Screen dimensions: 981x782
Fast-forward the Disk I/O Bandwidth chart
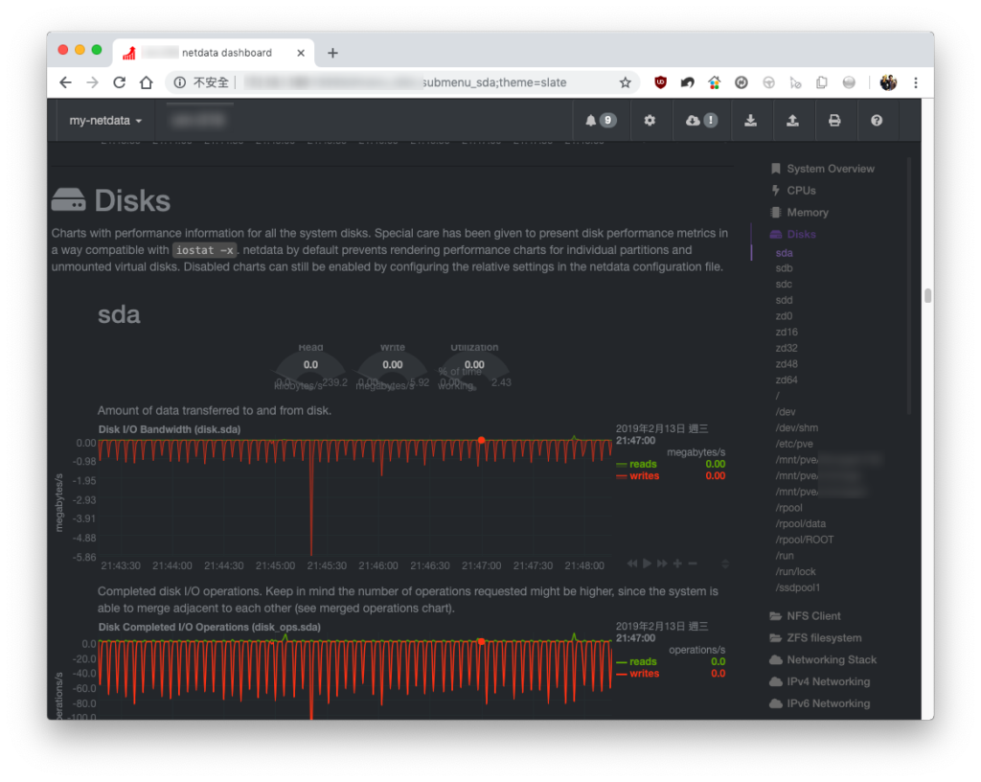[662, 563]
